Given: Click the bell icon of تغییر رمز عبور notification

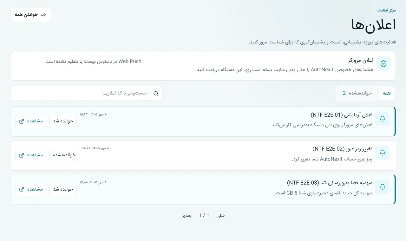Looking at the screenshot, I should coord(383,153).
